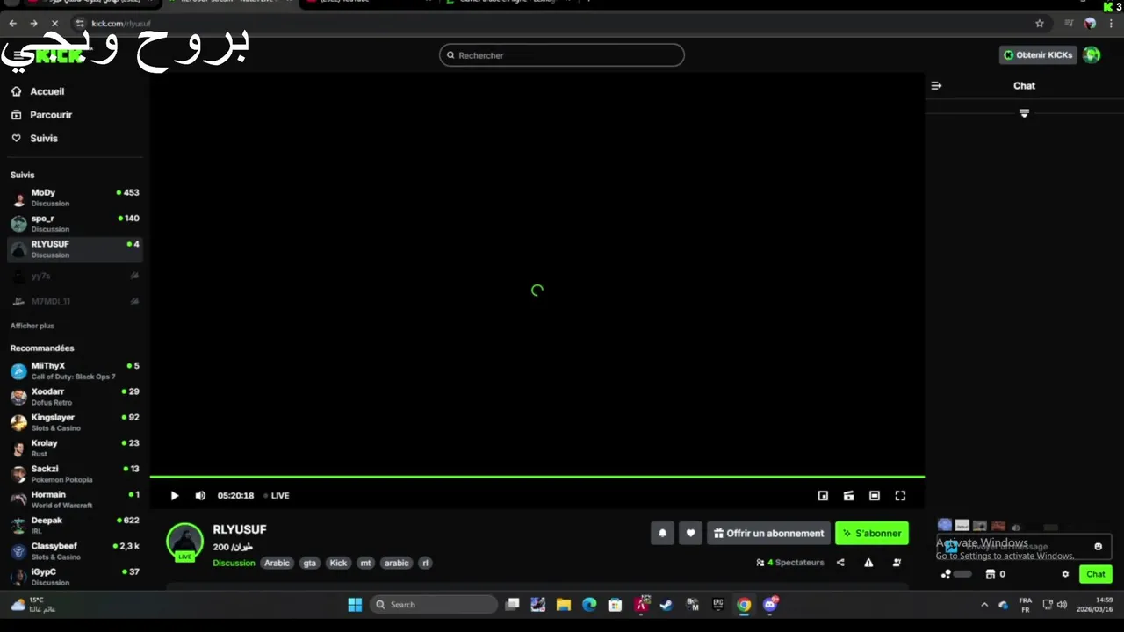The image size is (1124, 632).
Task: Open MoDy channel in sidebar
Action: click(x=75, y=197)
